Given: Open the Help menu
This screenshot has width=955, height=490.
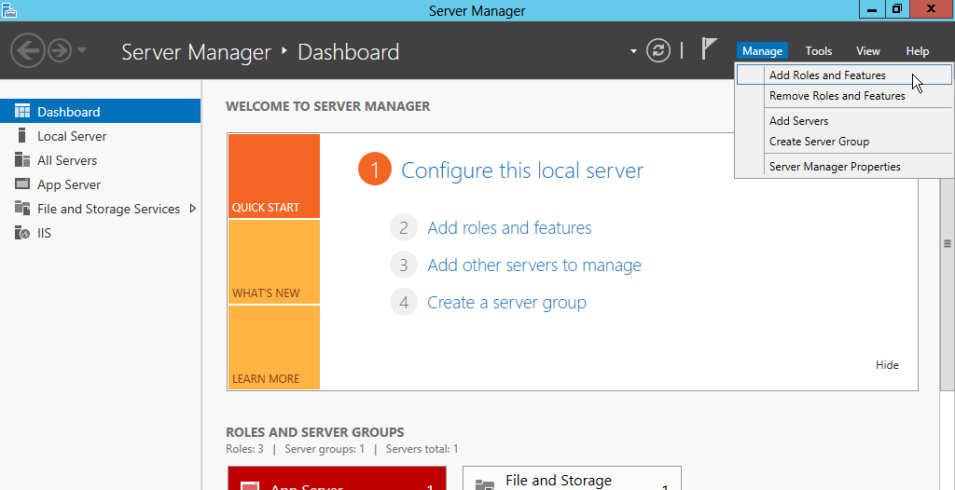Looking at the screenshot, I should [918, 51].
